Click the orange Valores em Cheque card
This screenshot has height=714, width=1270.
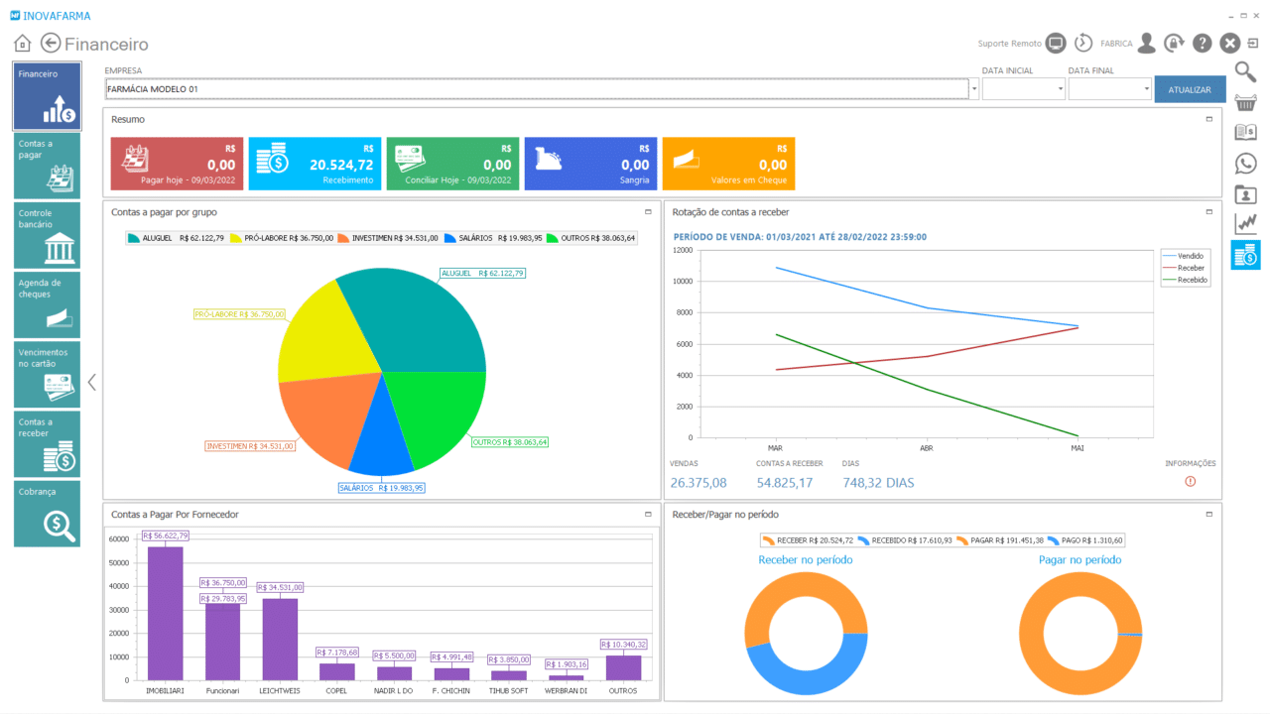coord(728,164)
